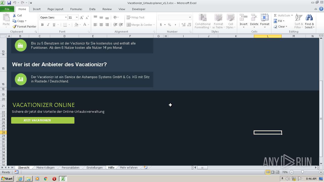This screenshot has height=182, width=324.
Task: Select column L header
Action: pos(268,36)
